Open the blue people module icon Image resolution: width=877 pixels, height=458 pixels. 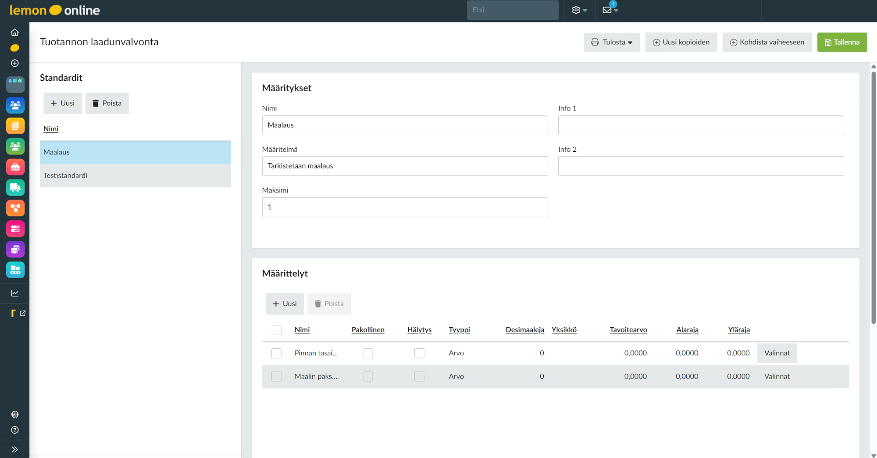click(x=15, y=105)
